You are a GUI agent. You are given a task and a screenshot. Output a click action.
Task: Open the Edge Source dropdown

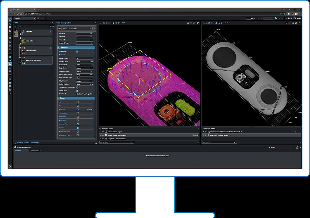pyautogui.click(x=84, y=68)
